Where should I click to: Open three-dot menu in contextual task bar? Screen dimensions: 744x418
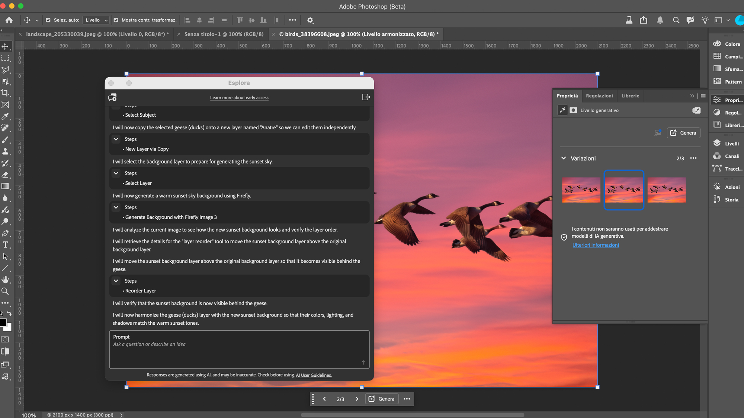click(407, 399)
